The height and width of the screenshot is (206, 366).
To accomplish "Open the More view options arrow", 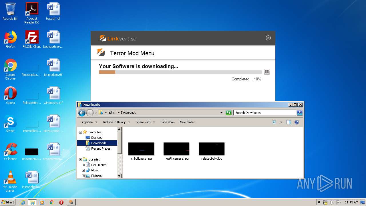I will 281,122.
